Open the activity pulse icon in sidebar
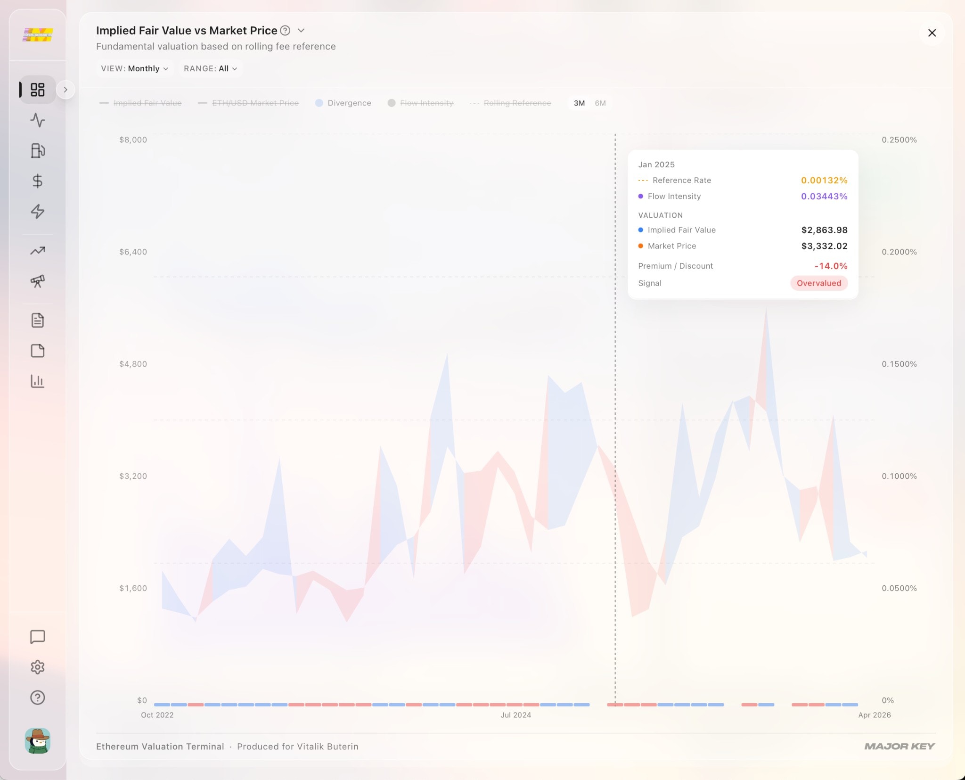The width and height of the screenshot is (965, 780). point(37,120)
